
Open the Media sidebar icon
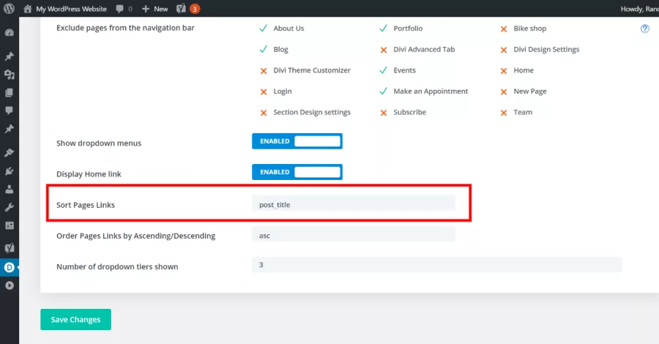click(10, 75)
